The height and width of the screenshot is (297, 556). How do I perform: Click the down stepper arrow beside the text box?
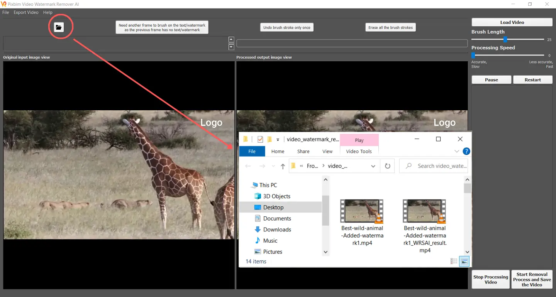coord(231,47)
